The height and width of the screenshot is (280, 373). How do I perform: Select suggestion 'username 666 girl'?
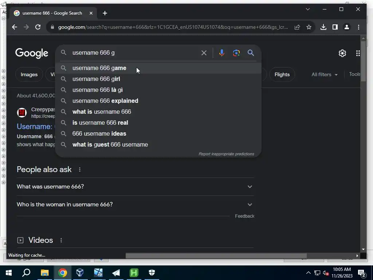click(158, 79)
